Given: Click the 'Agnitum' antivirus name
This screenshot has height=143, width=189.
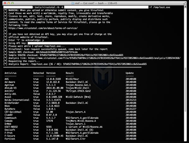Looking at the screenshot, I should [9, 85].
